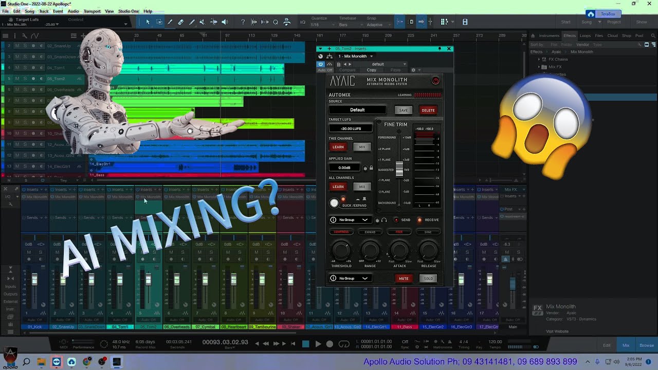Toggle SYNC release button

[428, 232]
